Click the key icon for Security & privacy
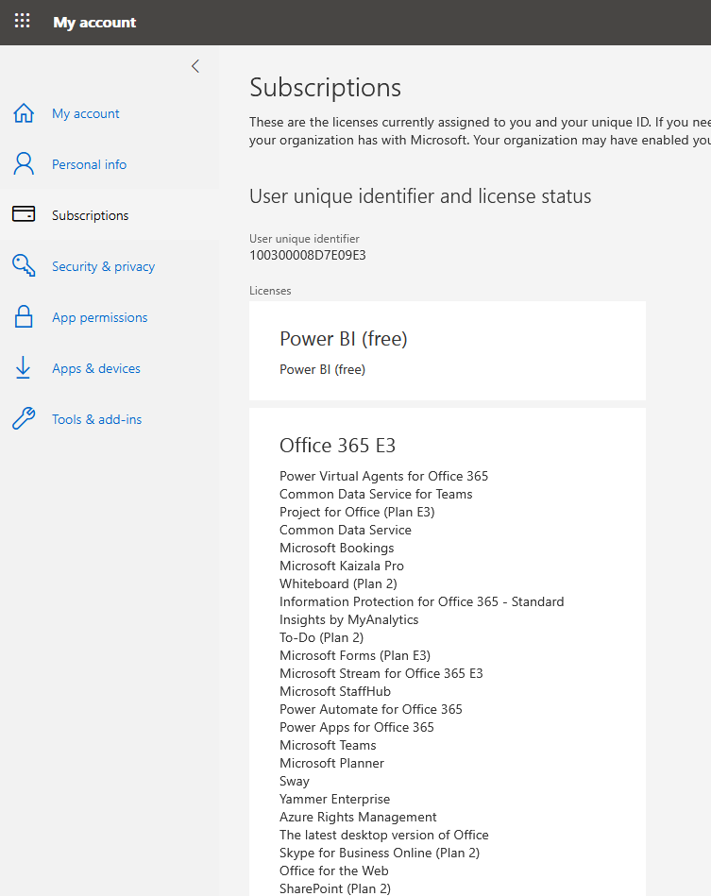This screenshot has height=896, width=711. coord(24,265)
